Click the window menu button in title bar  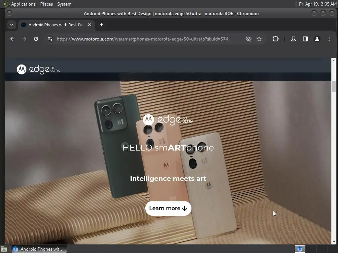pyautogui.click(x=9, y=13)
